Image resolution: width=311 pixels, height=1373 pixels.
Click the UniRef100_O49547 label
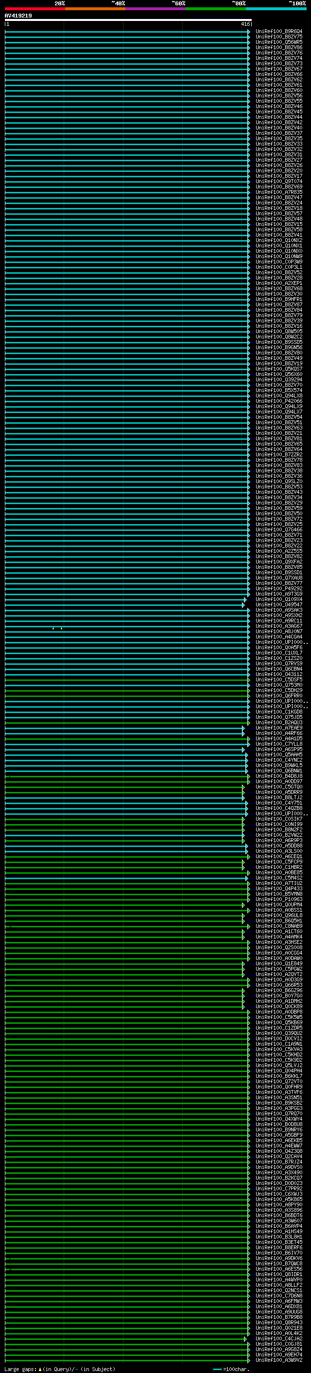(279, 604)
